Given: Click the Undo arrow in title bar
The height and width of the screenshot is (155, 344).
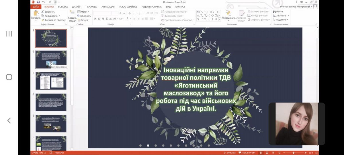Looking at the screenshot, I should point(44,2).
